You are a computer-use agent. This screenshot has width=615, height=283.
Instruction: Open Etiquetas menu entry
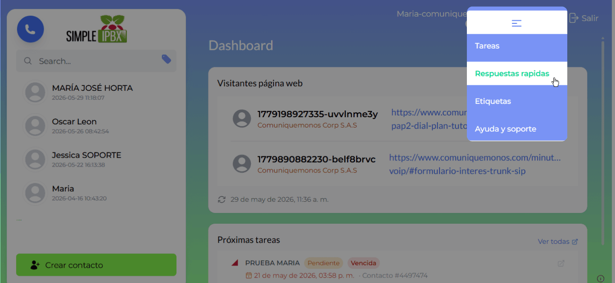tap(517, 102)
